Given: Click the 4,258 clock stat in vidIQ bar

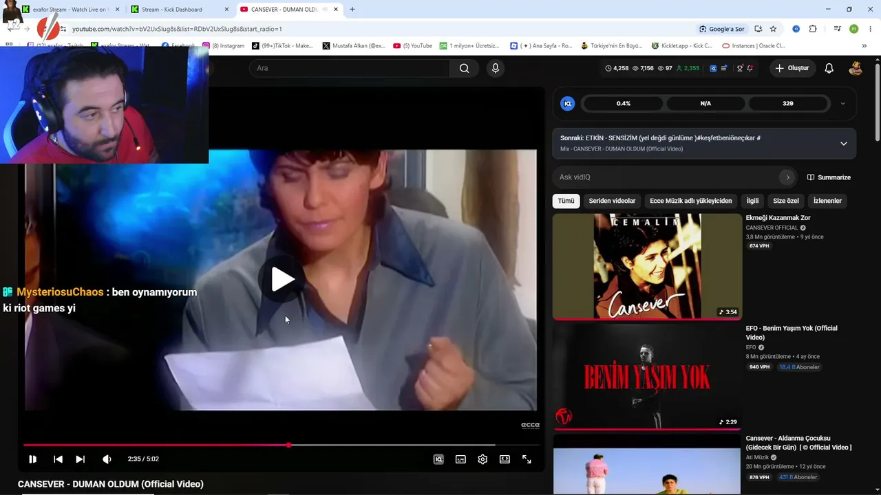Looking at the screenshot, I should click(x=617, y=68).
